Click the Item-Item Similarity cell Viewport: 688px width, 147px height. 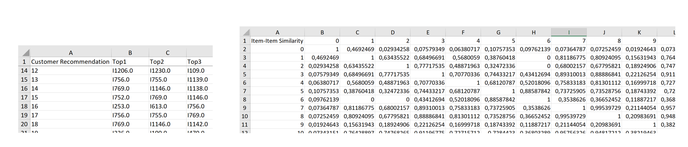pyautogui.click(x=277, y=41)
